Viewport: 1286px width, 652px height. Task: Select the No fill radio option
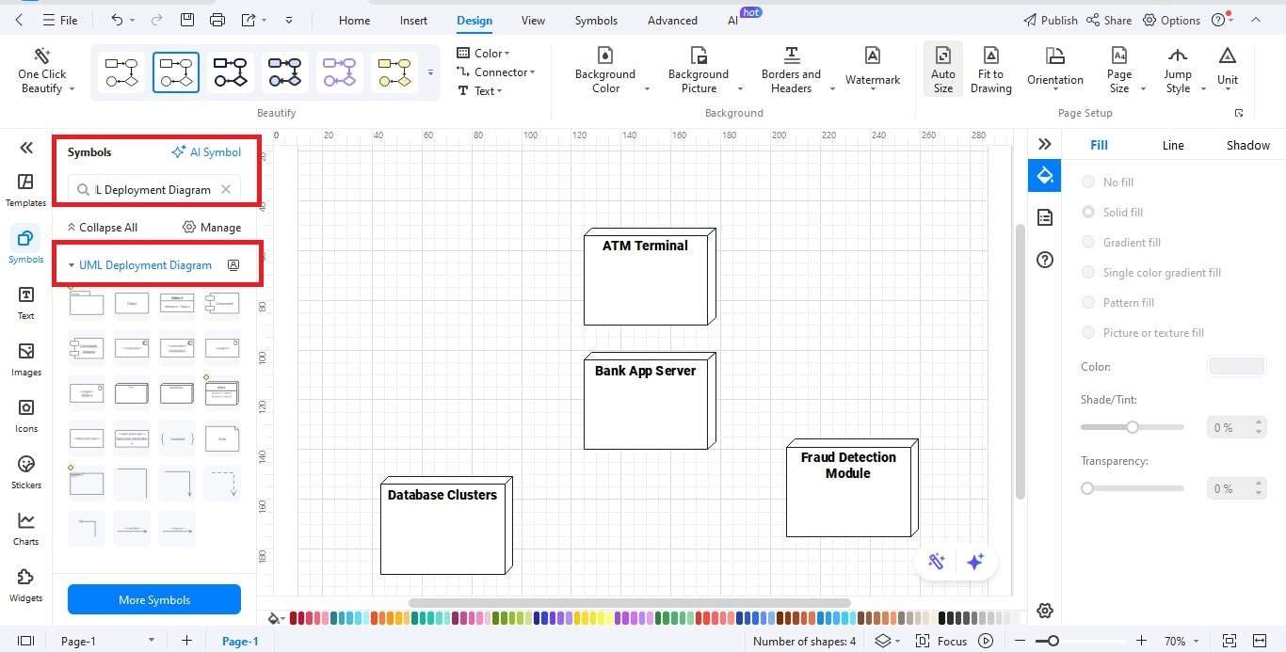[1088, 182]
